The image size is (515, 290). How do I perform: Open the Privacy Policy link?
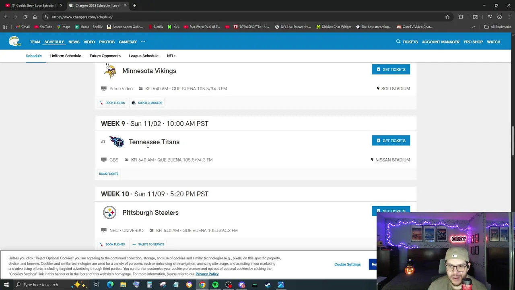[x=207, y=274]
